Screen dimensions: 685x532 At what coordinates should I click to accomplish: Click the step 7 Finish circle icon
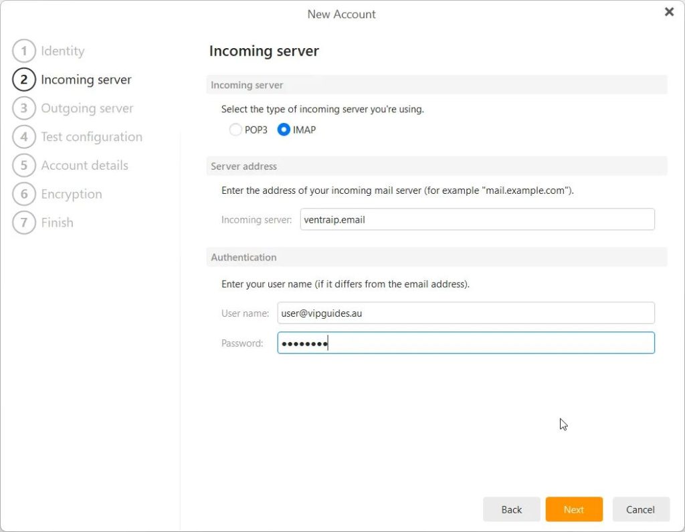coord(24,223)
